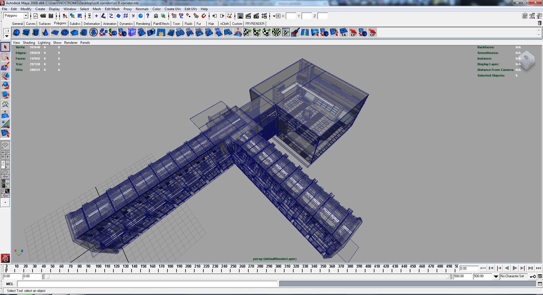Go to end of playback range
Image resolution: width=543 pixels, height=295 pixels.
[538, 268]
